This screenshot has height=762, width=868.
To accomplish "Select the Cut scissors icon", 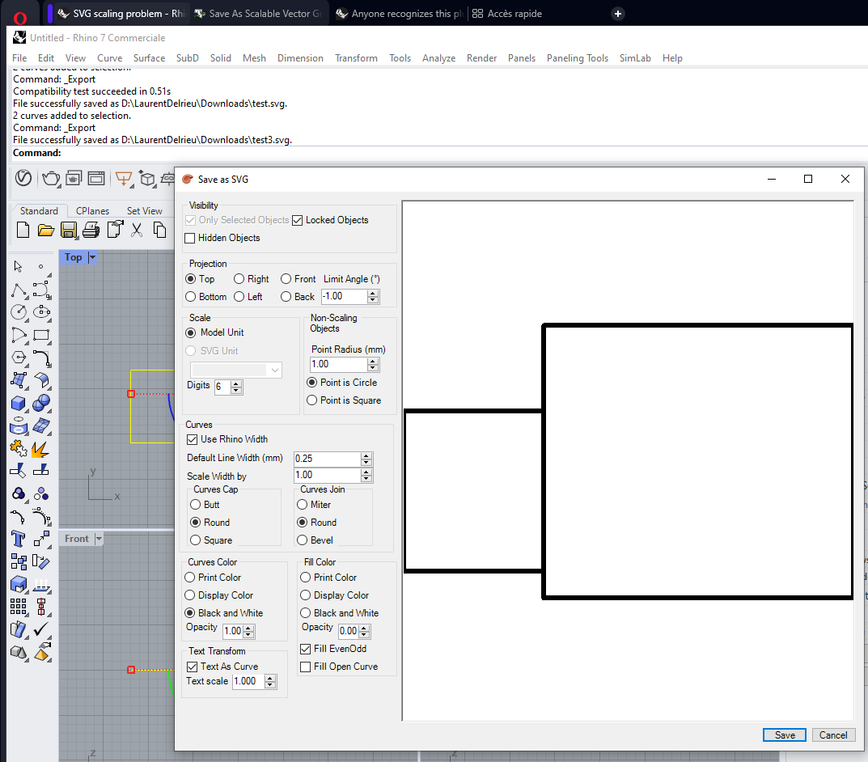I will coord(137,230).
